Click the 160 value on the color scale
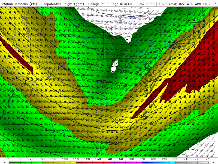 point(131,159)
